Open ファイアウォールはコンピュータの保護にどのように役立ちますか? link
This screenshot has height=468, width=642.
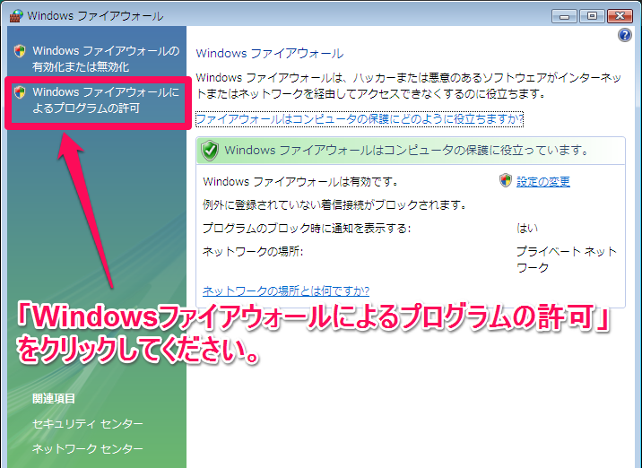(x=360, y=118)
